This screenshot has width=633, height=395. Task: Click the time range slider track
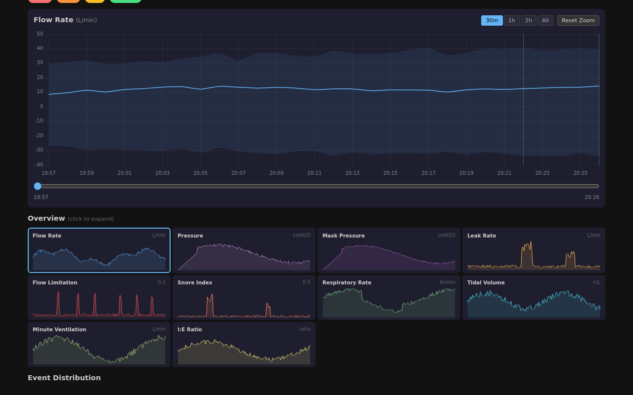coord(316,186)
